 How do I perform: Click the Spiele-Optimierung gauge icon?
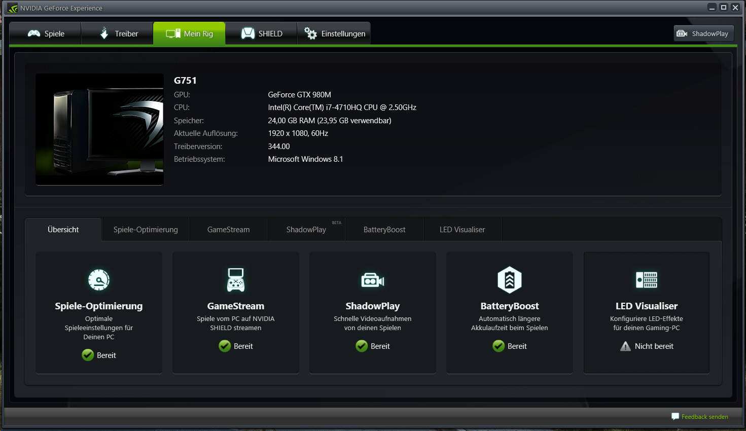[x=99, y=280]
